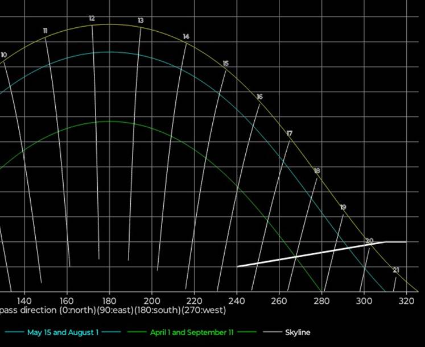Click the compass direction axis title
Image resolution: width=425 pixels, height=347 pixels.
[113, 311]
